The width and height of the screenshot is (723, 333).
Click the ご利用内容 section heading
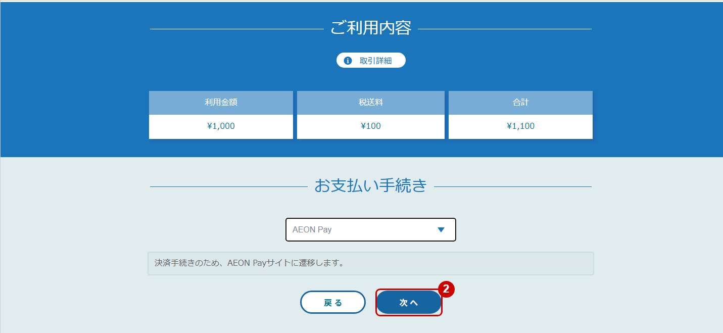click(371, 28)
